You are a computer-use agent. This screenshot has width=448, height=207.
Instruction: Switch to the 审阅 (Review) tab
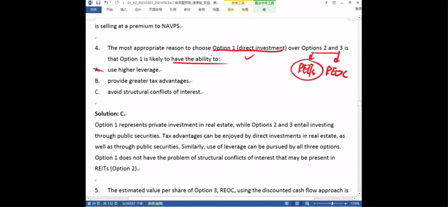(201, 9)
